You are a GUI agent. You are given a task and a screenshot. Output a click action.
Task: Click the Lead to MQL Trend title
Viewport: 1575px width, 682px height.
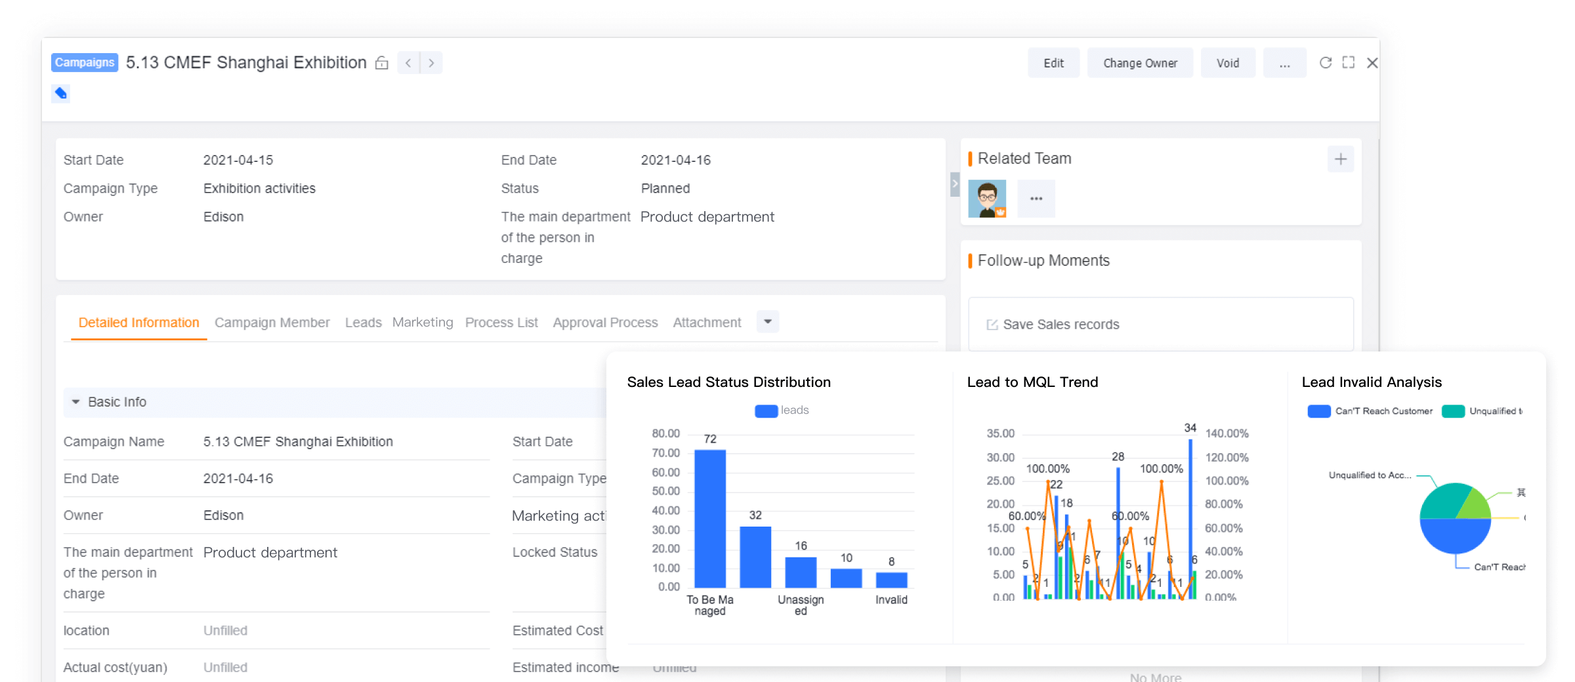coord(1032,382)
